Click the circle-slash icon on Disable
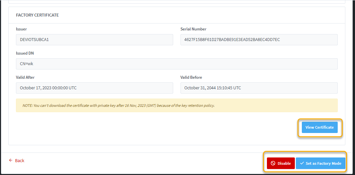The height and width of the screenshot is (175, 355). click(273, 163)
